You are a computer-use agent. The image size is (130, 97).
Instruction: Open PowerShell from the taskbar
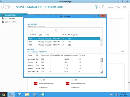pyautogui.click(x=19, y=95)
